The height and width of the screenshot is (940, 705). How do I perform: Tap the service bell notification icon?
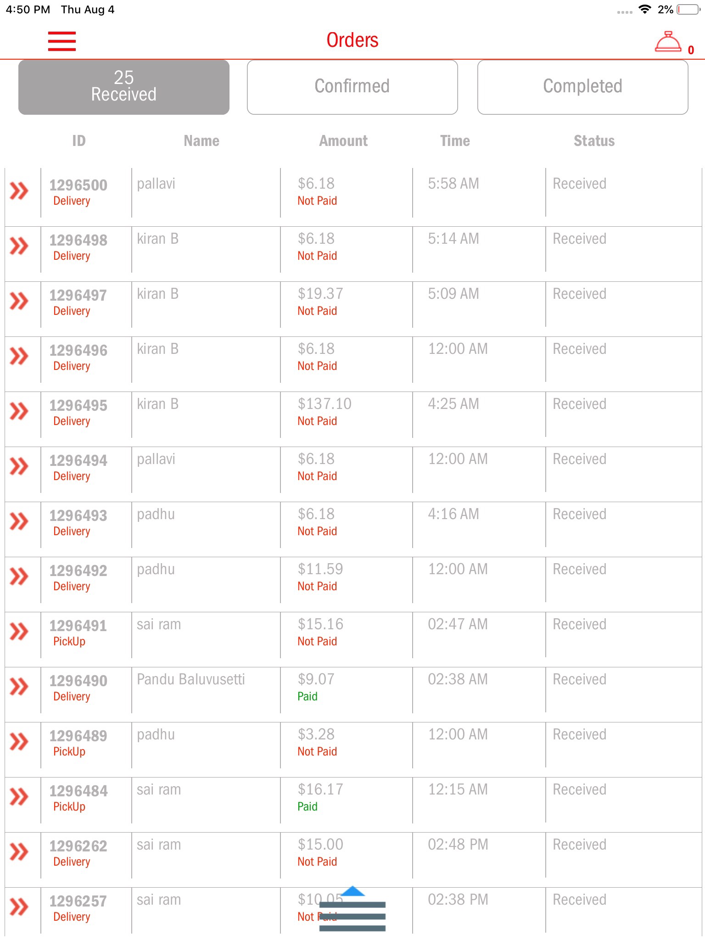tap(668, 42)
